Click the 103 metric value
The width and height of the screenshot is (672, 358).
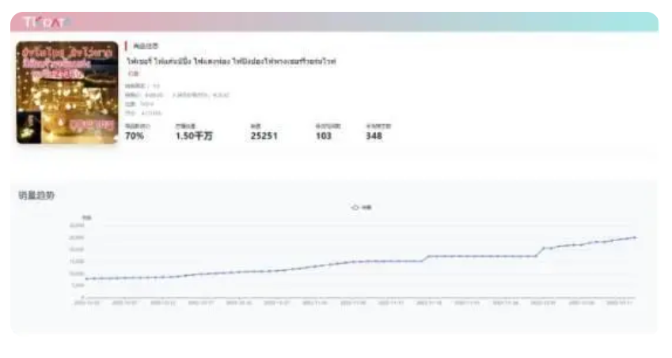click(x=324, y=136)
